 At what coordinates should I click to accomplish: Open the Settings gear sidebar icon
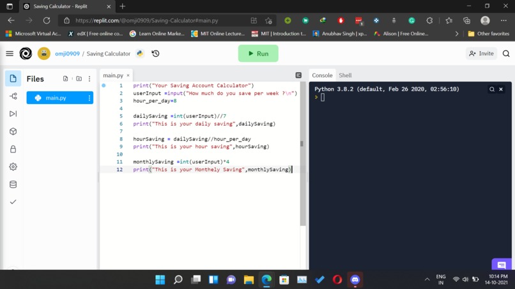[13, 167]
